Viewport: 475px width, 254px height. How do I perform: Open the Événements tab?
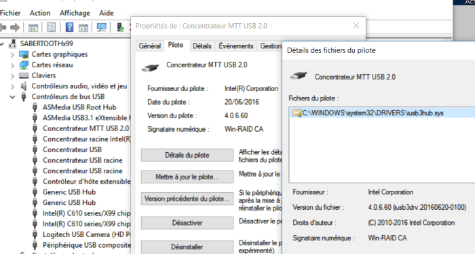coord(235,46)
